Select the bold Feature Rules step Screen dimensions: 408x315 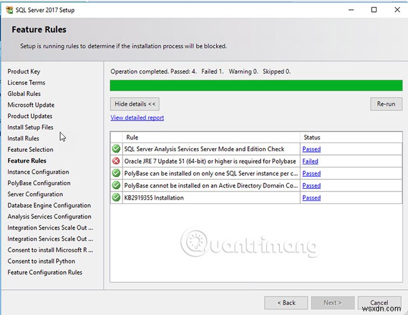(x=27, y=161)
